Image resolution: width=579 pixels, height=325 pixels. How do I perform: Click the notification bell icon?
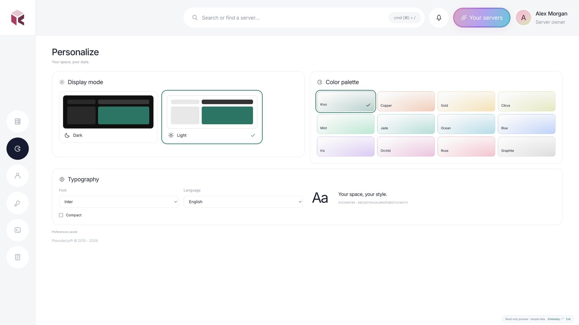point(439,18)
